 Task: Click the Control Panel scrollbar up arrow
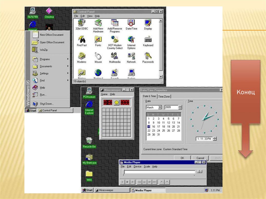[161, 20]
